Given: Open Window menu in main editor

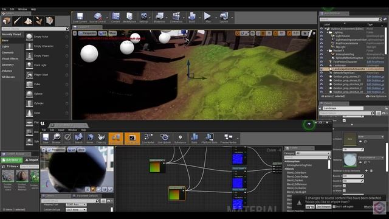Looking at the screenshot, I should tap(22, 9).
